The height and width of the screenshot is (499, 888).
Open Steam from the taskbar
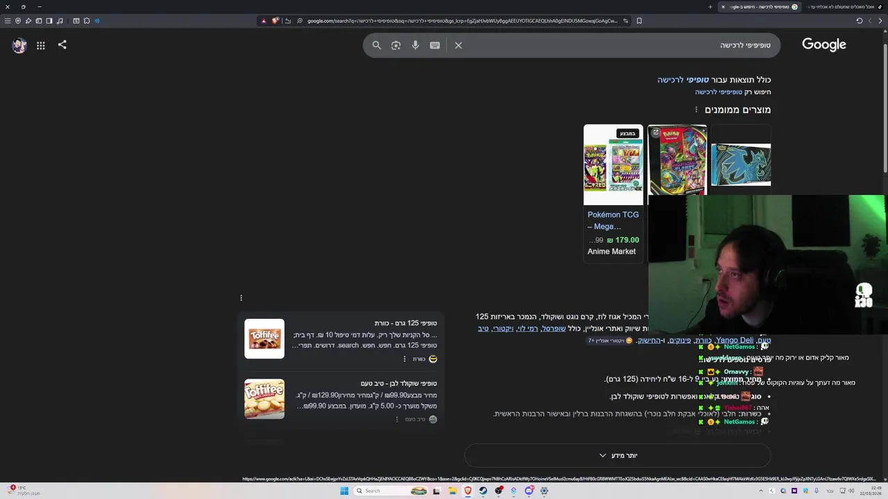483,491
